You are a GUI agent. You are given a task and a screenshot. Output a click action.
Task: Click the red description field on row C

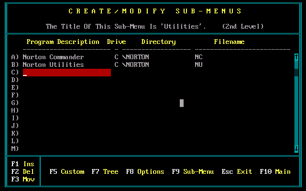67,73
